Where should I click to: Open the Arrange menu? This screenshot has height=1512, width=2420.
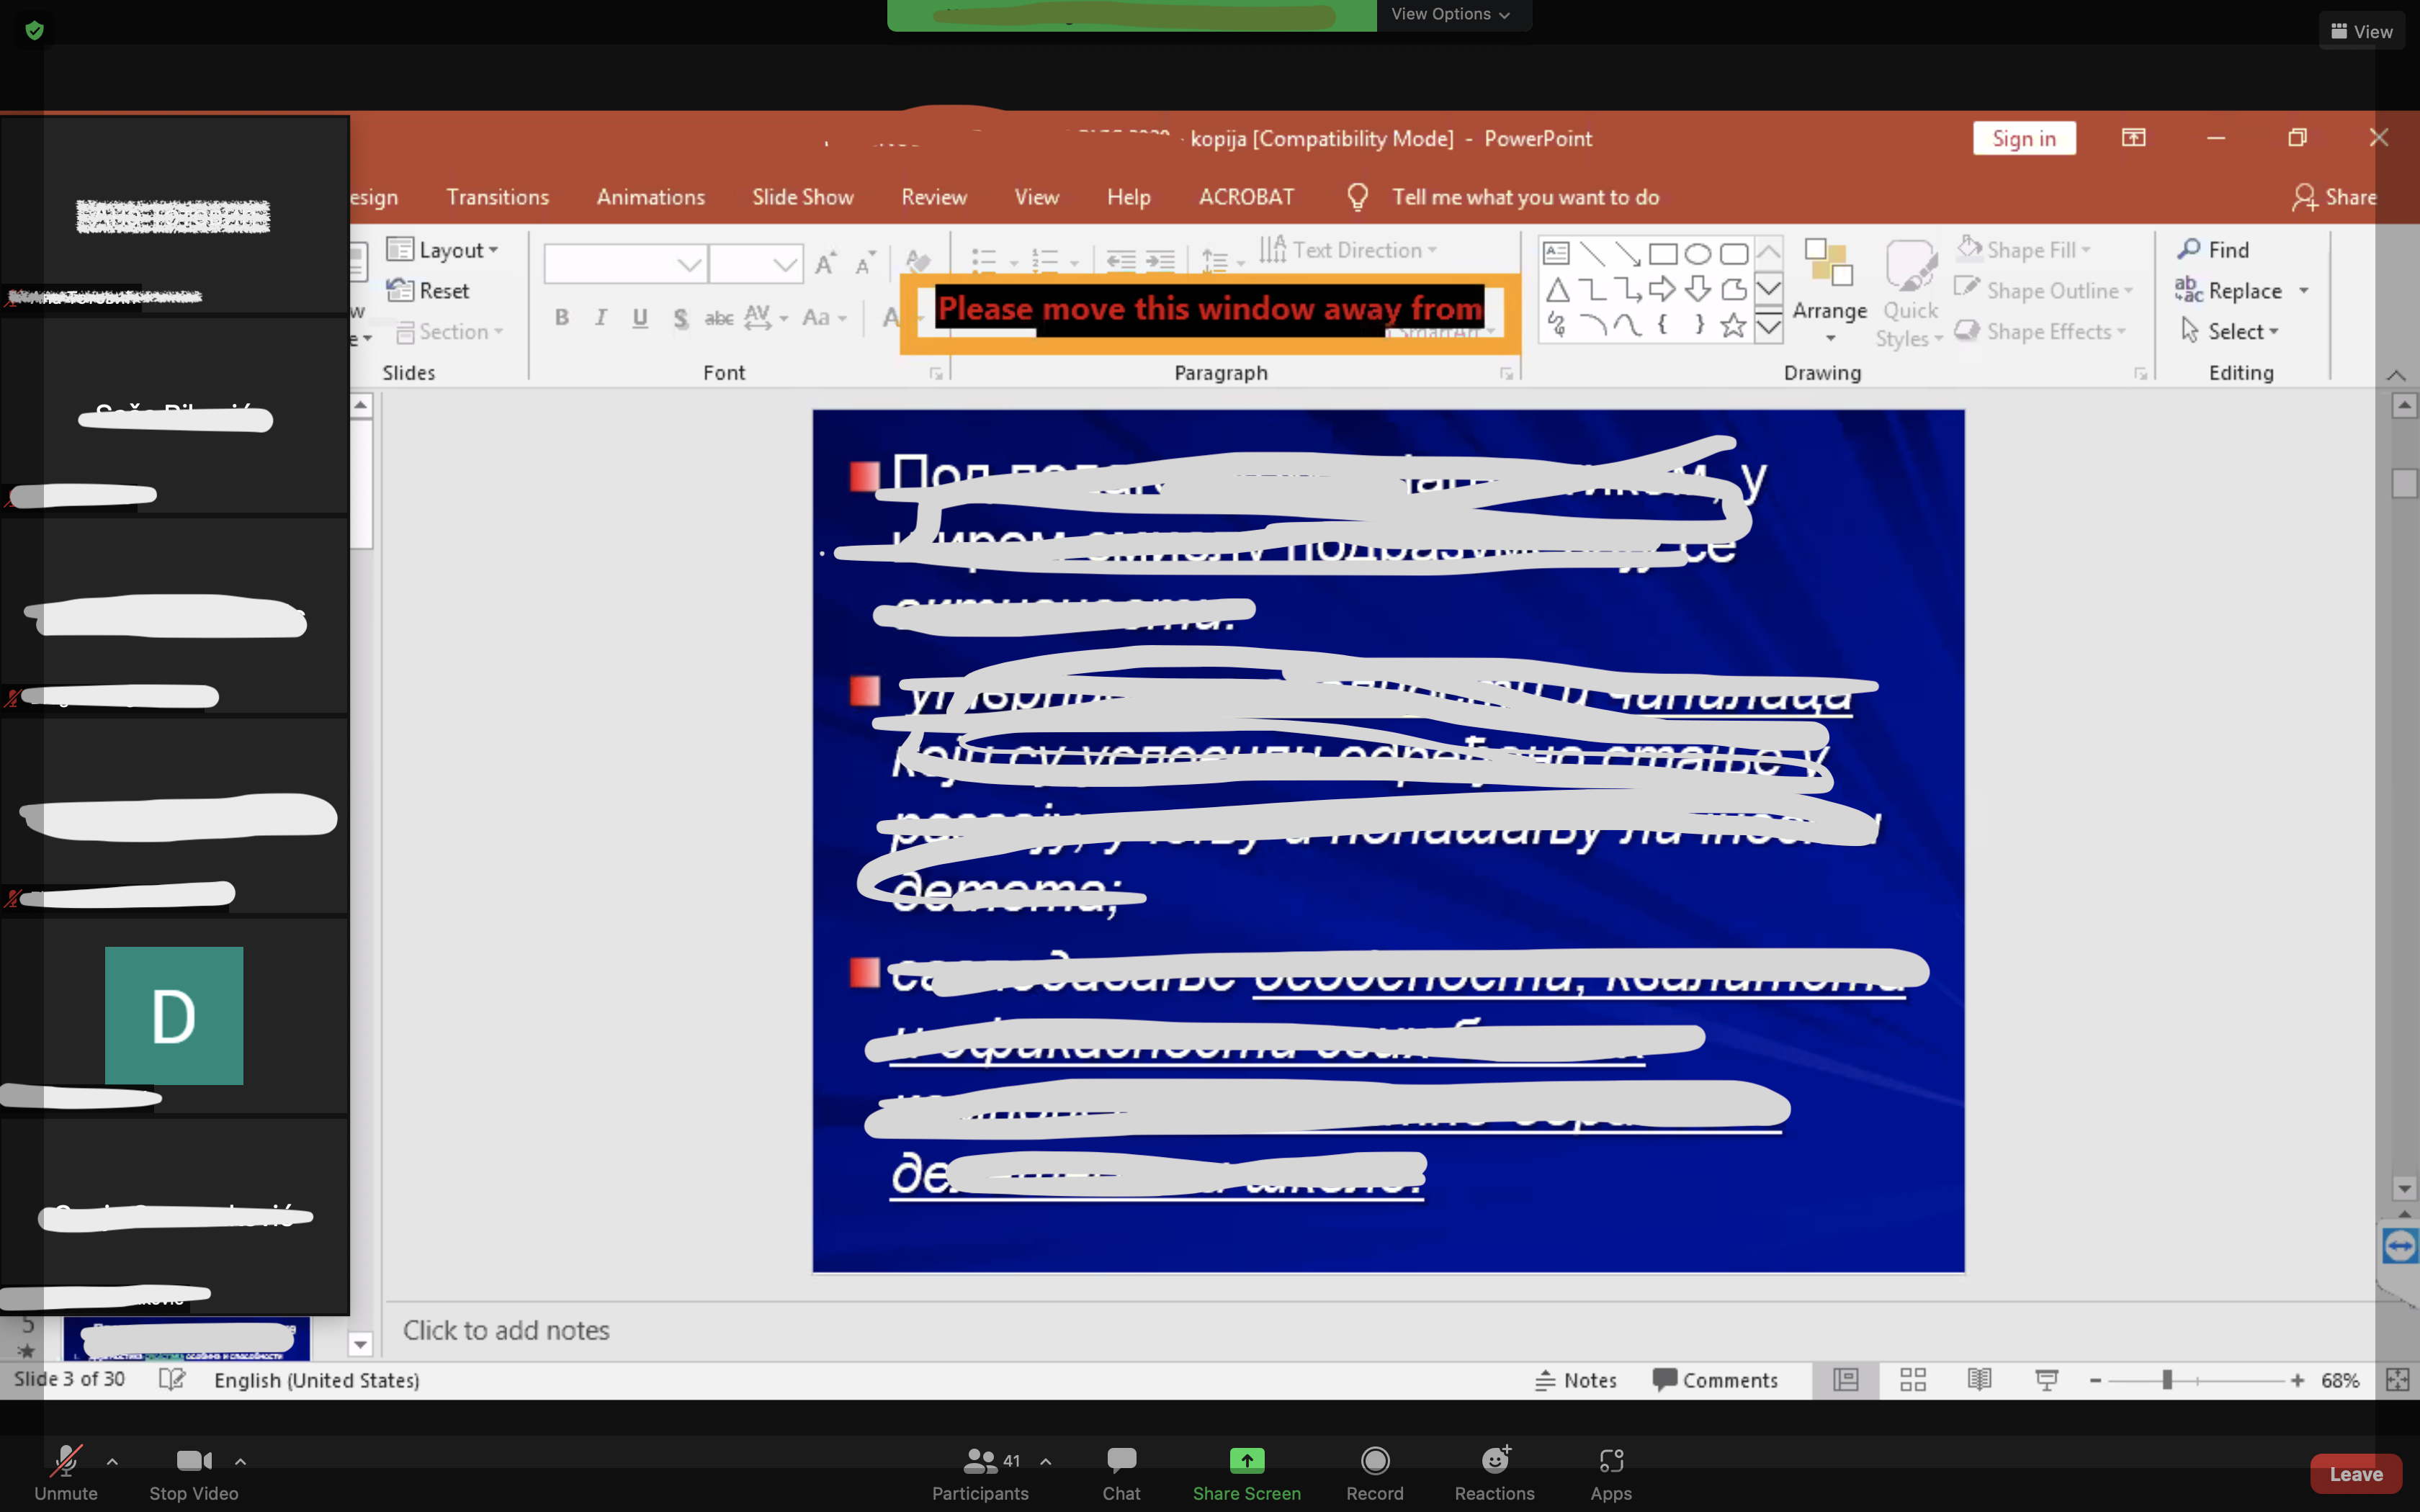coord(1829,292)
